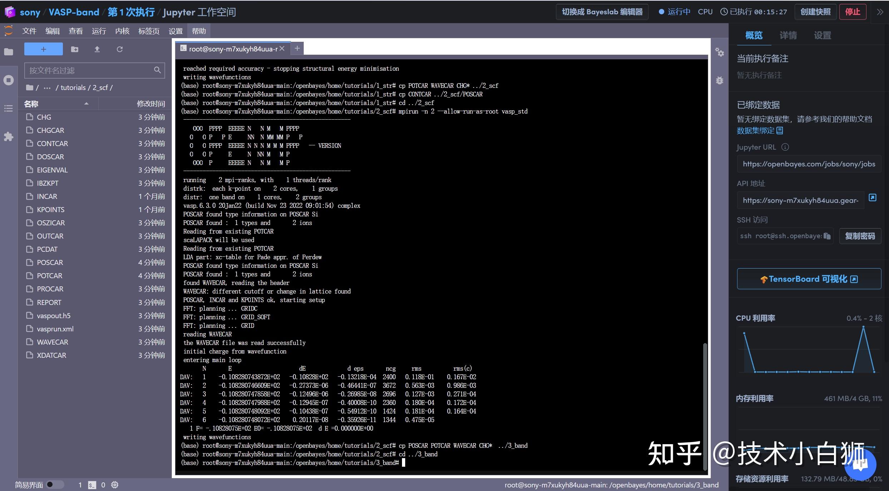Open the debugger bug icon

719,80
